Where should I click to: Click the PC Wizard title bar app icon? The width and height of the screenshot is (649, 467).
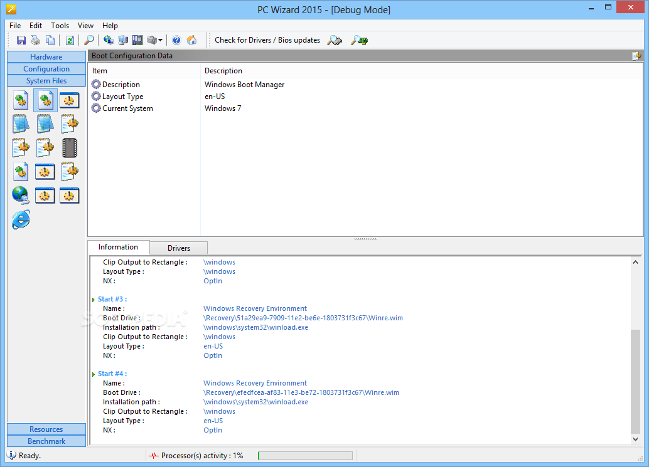tap(11, 9)
